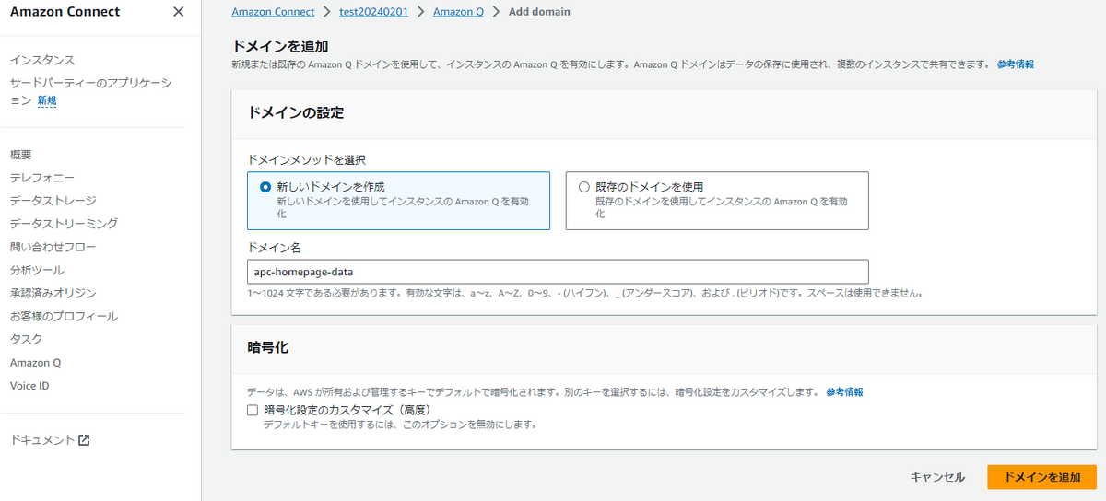Close the Amazon Connect side panel
The width and height of the screenshot is (1106, 501).
point(178,12)
